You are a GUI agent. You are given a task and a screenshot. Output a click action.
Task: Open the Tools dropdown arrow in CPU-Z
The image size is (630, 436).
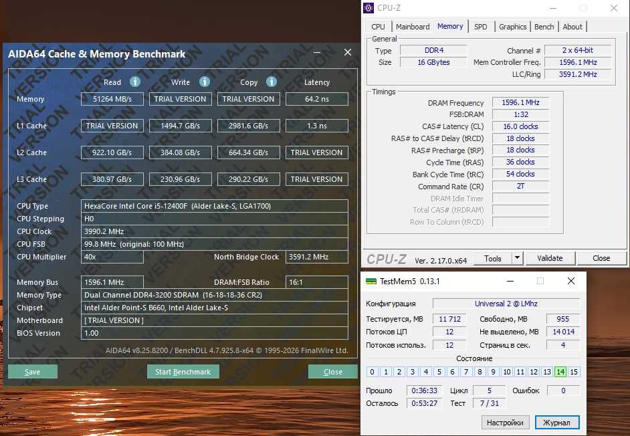coord(517,258)
